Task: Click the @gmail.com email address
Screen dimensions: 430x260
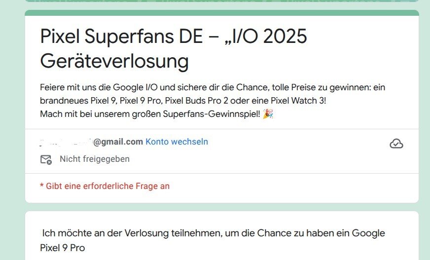Action: [118, 142]
